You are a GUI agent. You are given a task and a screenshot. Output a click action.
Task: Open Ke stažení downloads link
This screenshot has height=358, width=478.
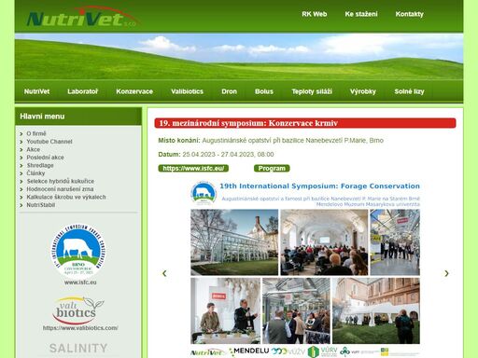tap(361, 14)
